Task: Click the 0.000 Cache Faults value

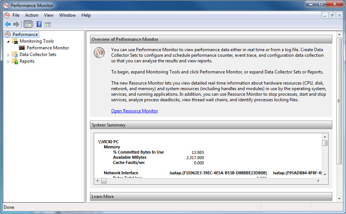Action: 199,163
